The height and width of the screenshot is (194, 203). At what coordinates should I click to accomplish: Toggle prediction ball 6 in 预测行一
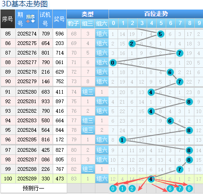tap(170, 189)
